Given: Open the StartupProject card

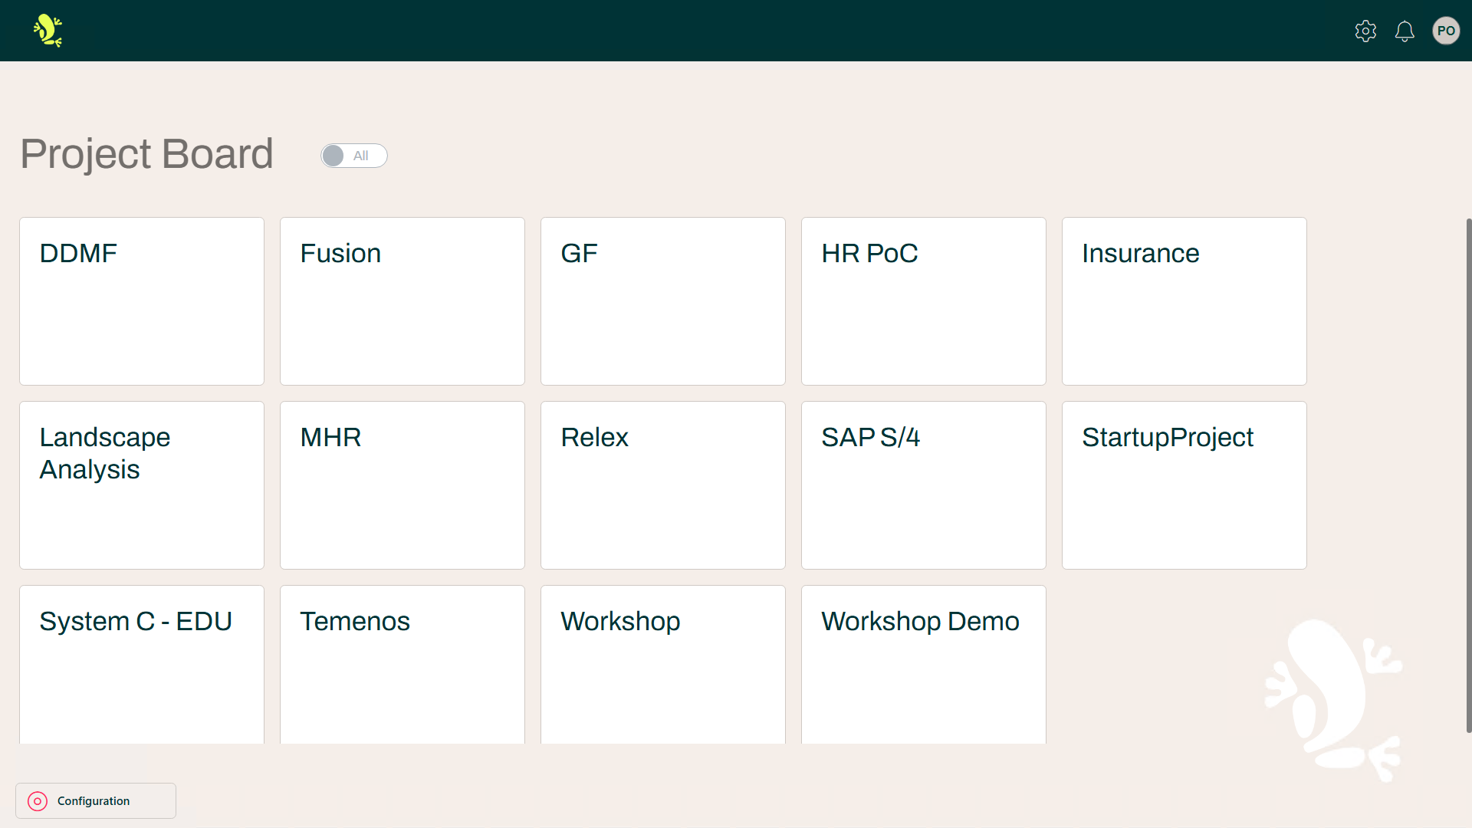Looking at the screenshot, I should (x=1184, y=485).
